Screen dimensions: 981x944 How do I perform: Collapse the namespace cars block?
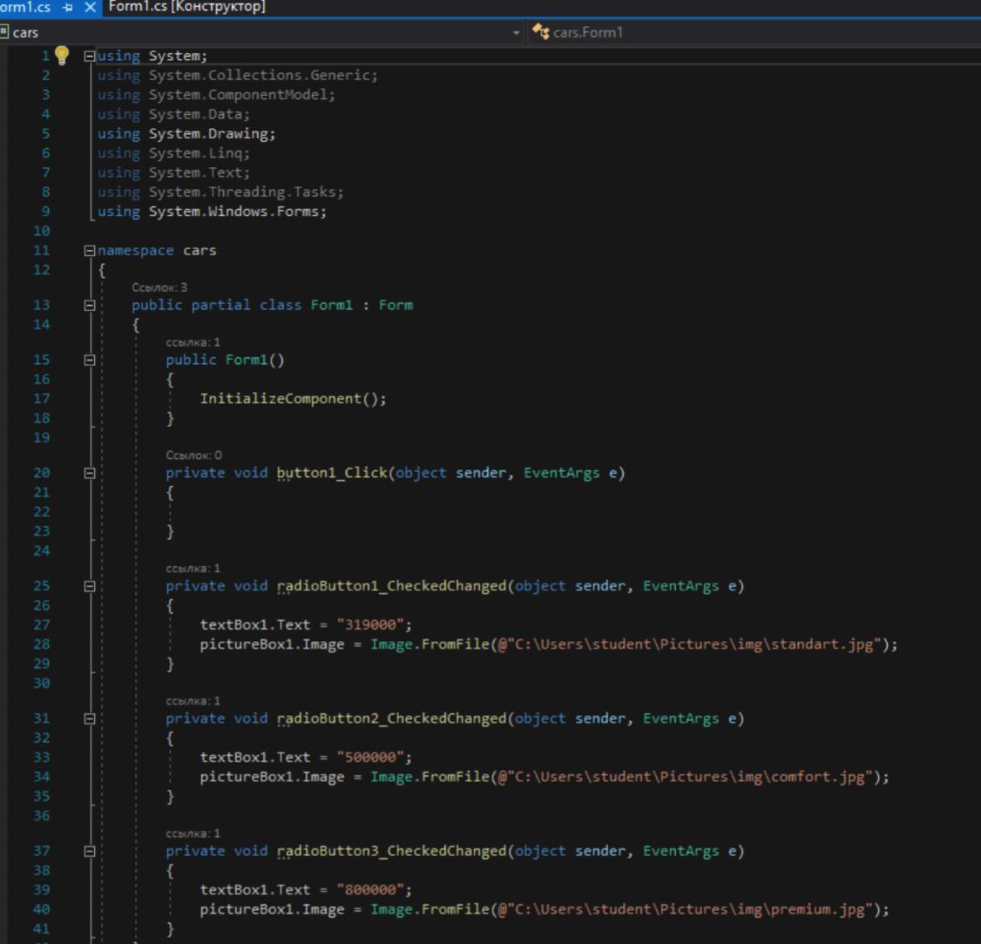tap(89, 251)
